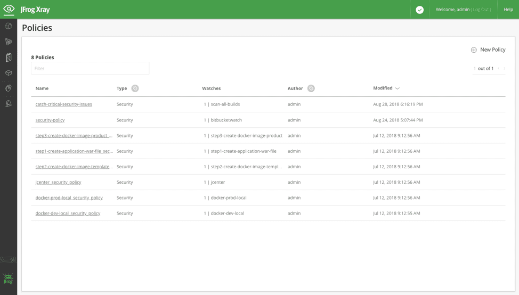Open the Help menu in the header
This screenshot has height=295, width=519.
point(508,10)
